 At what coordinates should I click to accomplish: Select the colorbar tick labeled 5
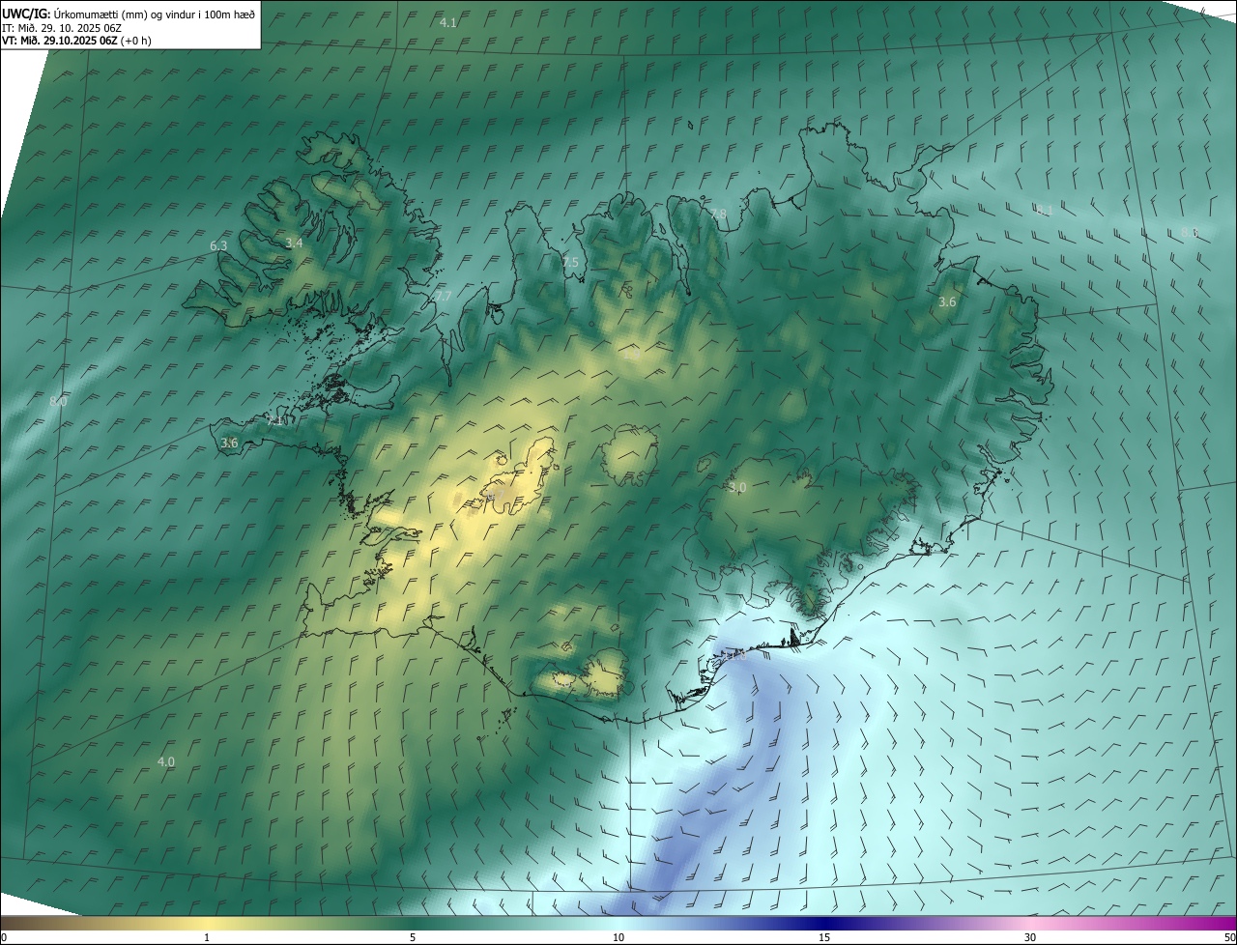pyautogui.click(x=413, y=937)
